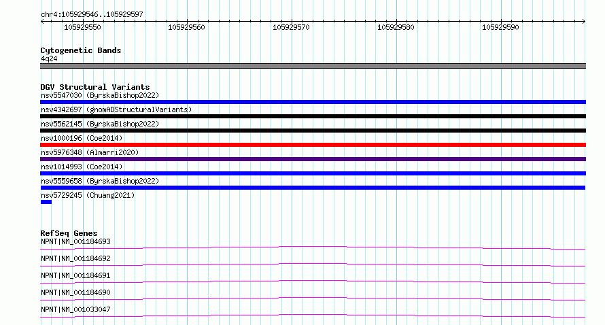
Task: Click the blue bar for nsv5547030
Action: (x=313, y=102)
